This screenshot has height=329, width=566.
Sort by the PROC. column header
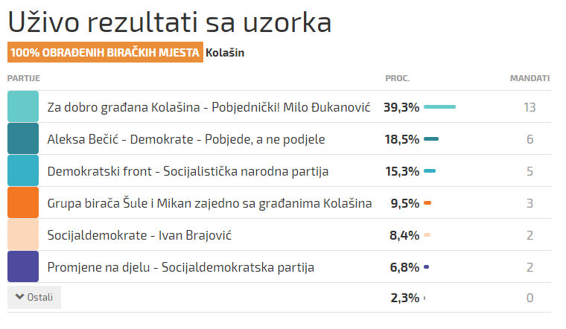398,78
